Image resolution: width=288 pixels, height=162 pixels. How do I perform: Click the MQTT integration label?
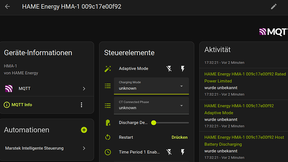(25, 88)
